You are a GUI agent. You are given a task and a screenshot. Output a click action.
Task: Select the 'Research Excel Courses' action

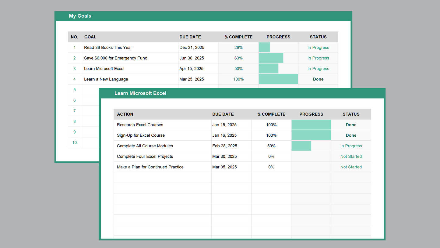140,125
